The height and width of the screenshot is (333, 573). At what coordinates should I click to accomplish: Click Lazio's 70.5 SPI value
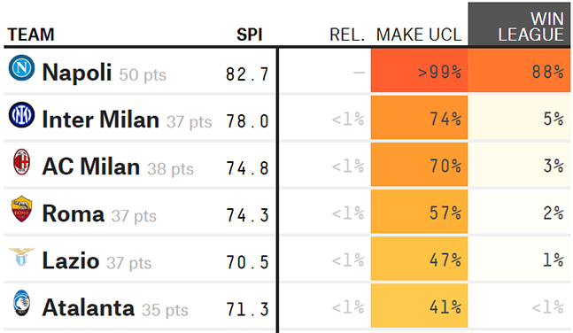(x=247, y=262)
